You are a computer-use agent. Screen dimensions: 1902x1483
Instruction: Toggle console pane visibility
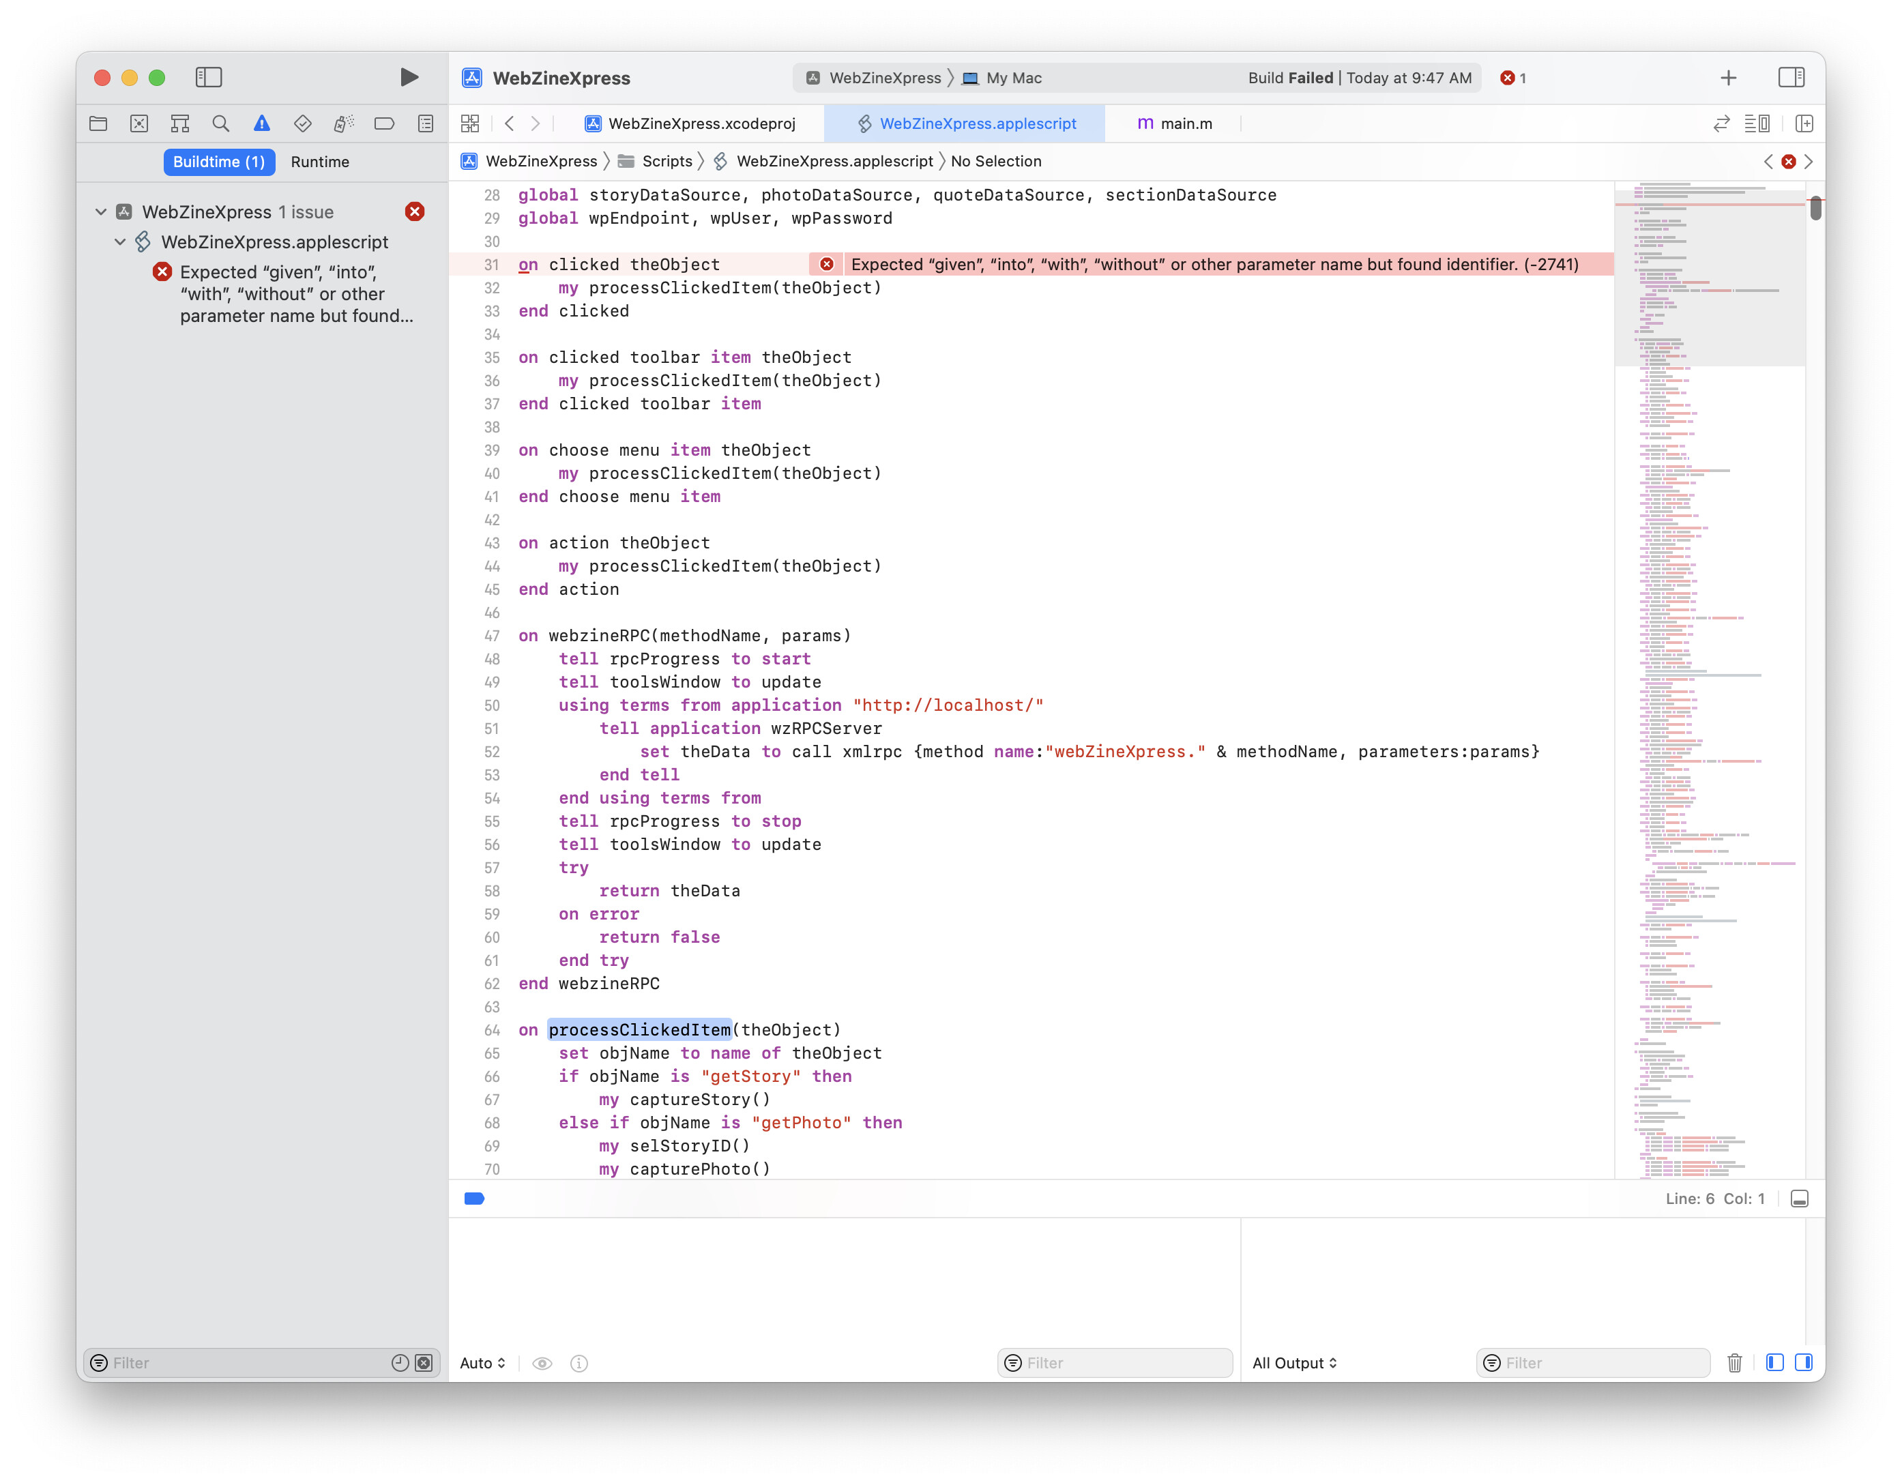[x=1804, y=1362]
